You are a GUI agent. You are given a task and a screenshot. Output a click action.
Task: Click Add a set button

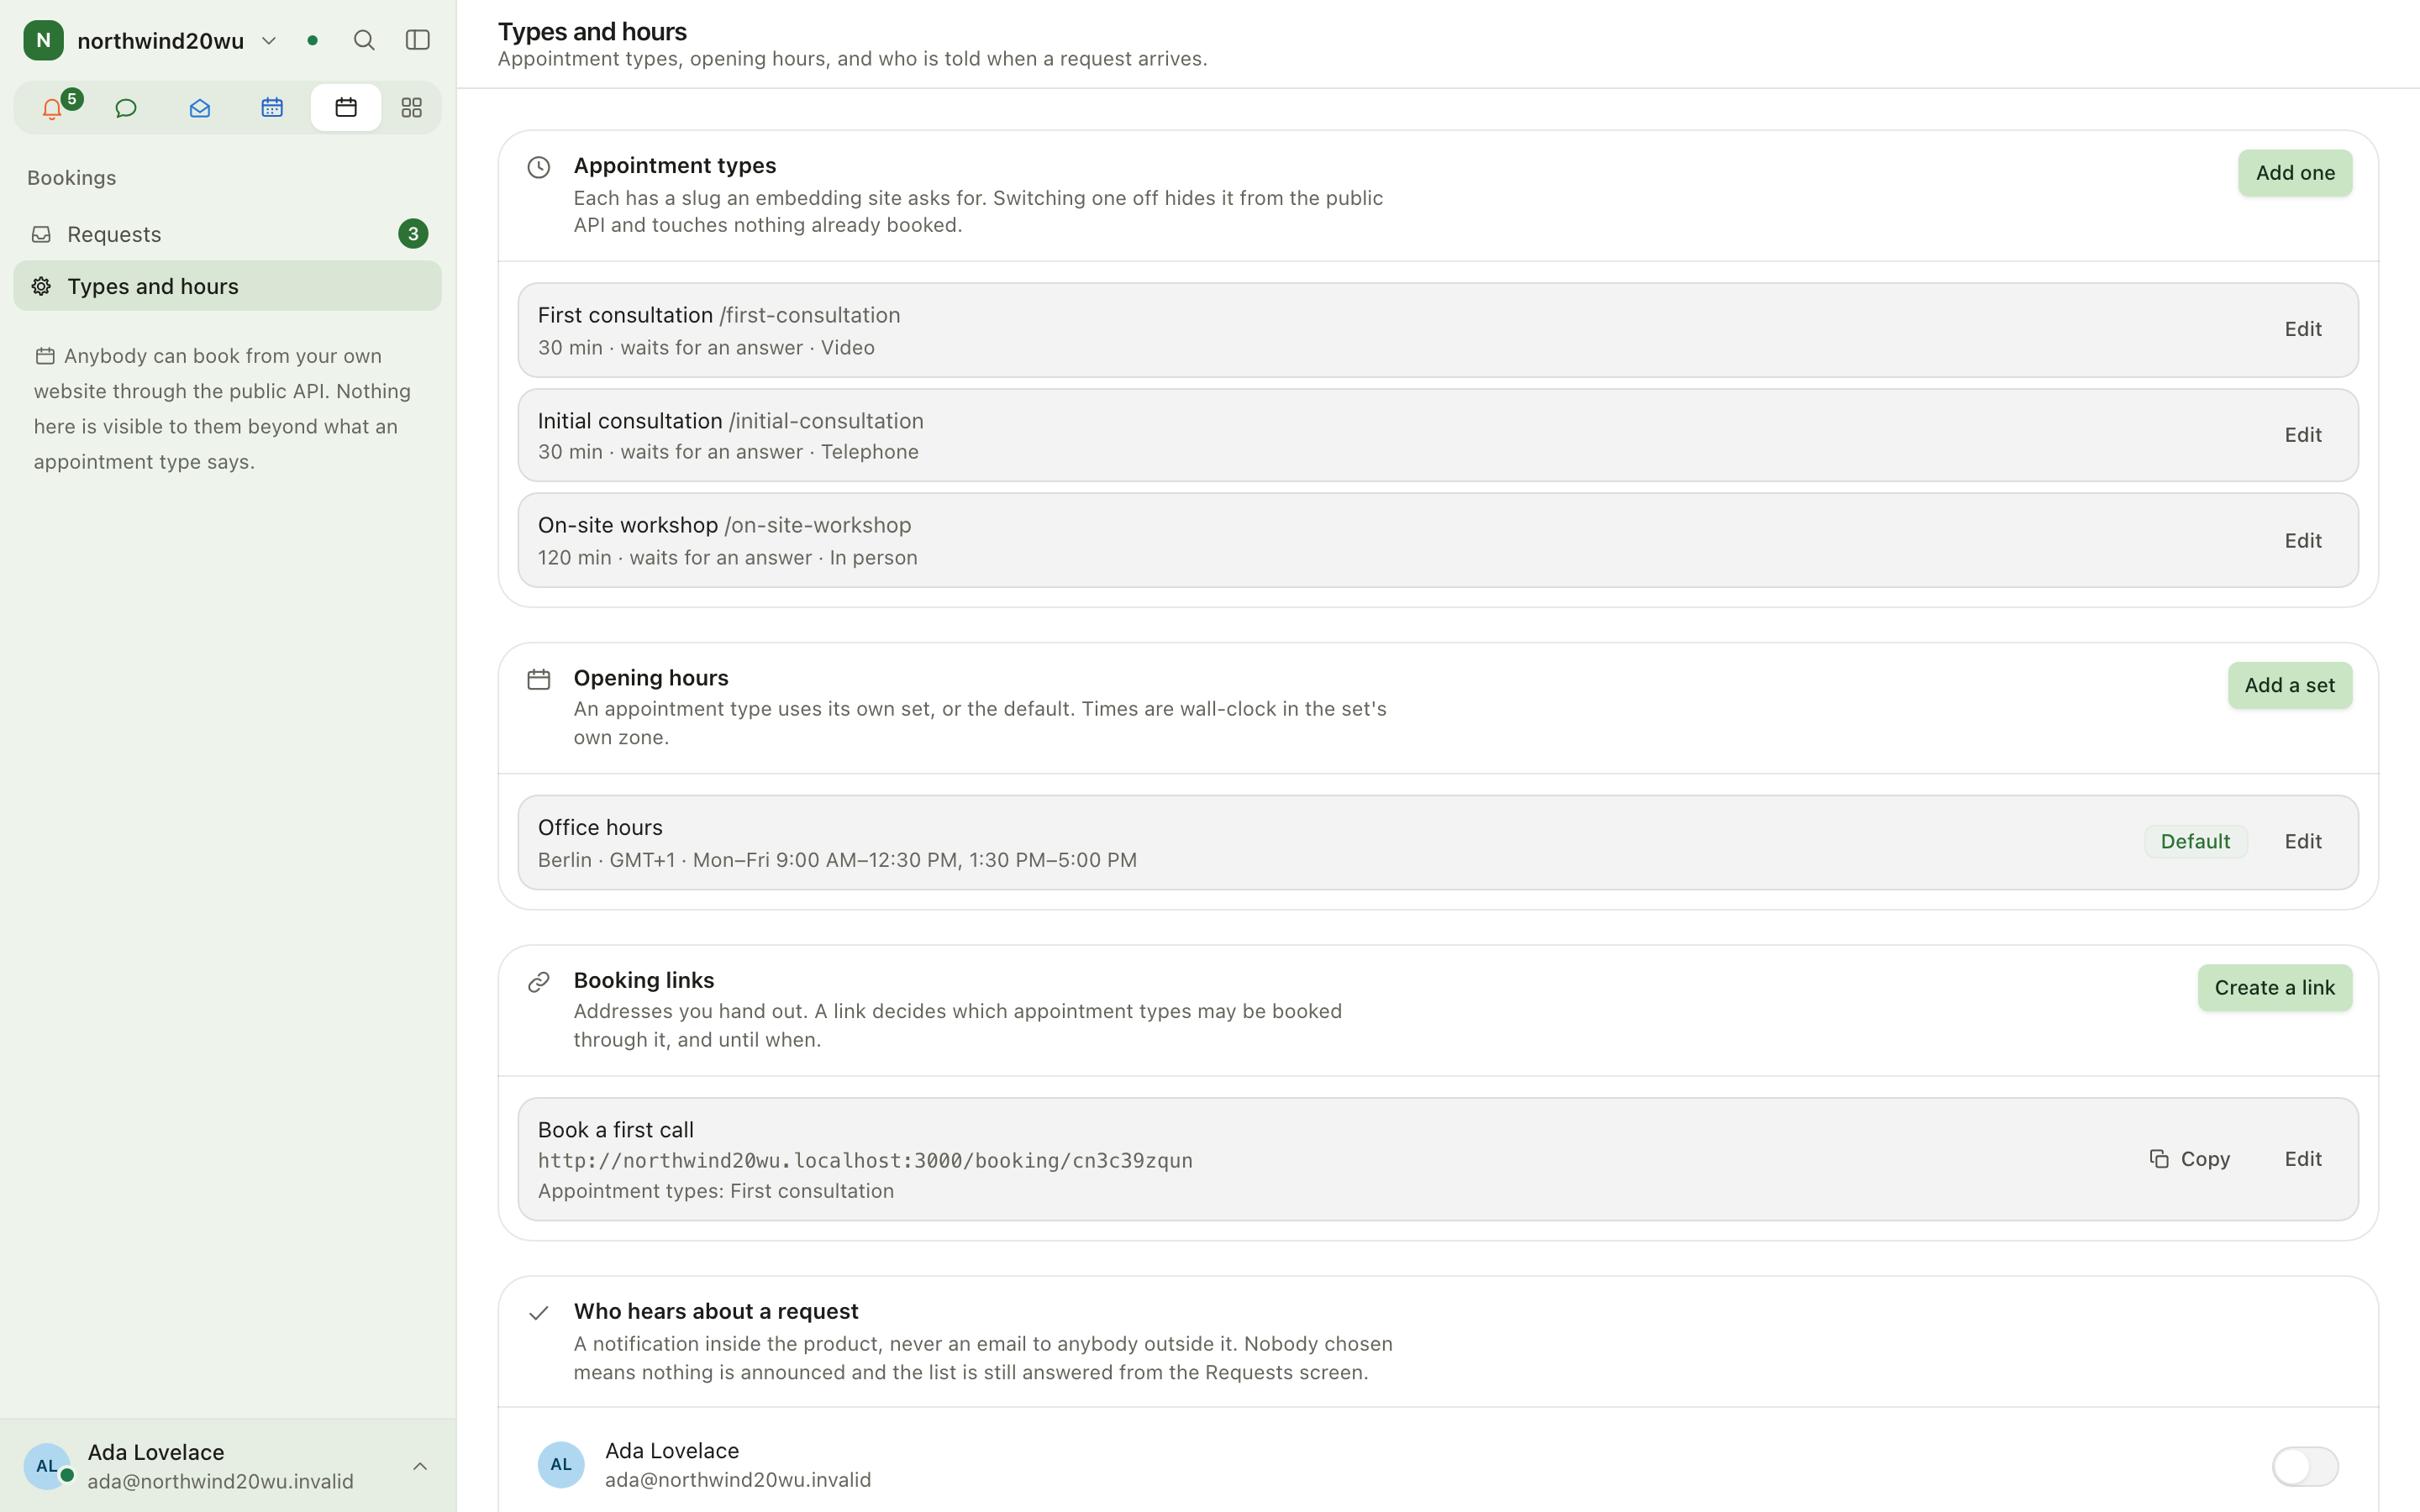click(2289, 685)
